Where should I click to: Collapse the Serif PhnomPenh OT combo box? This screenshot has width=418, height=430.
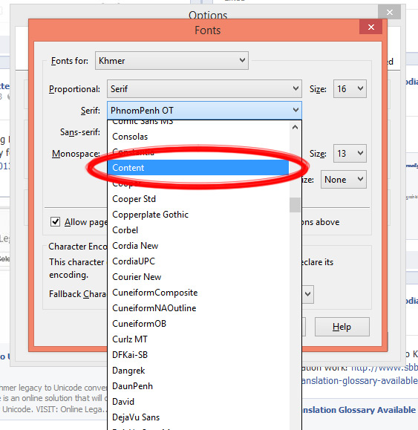(x=204, y=110)
